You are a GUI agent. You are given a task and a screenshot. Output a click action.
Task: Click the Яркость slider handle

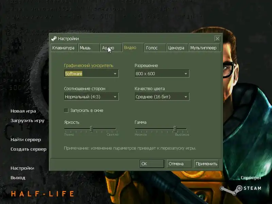pyautogui.click(x=91, y=129)
